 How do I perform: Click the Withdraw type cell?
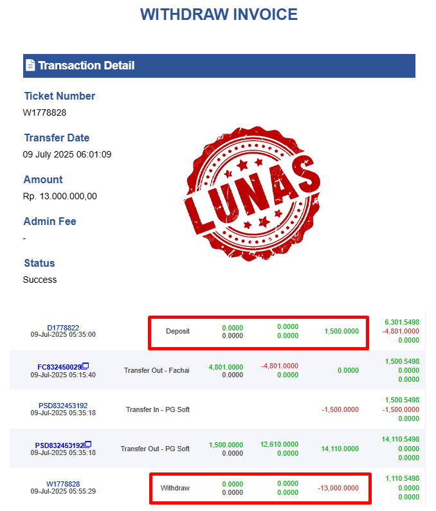click(x=175, y=488)
